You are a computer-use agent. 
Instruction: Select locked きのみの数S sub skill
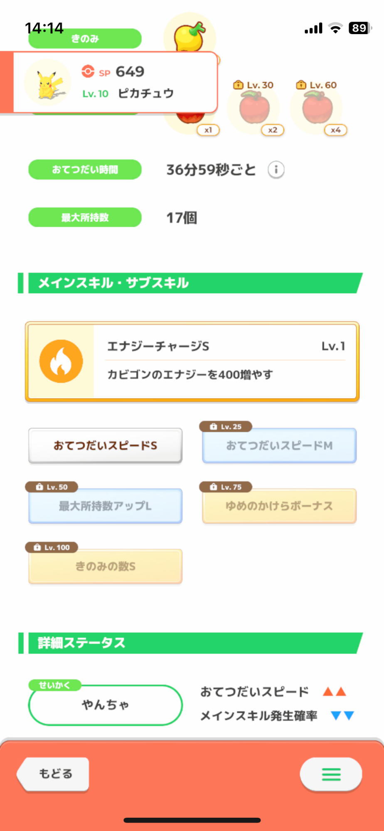105,566
